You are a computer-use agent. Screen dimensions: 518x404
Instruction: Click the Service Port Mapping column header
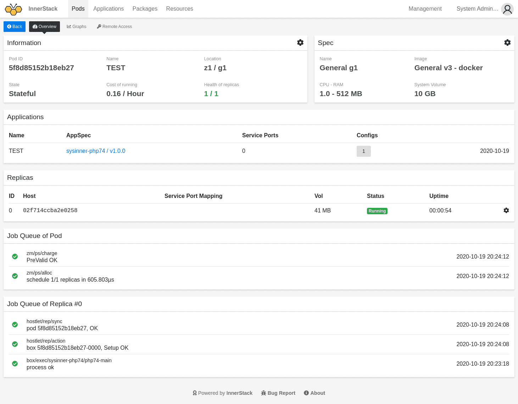click(193, 196)
